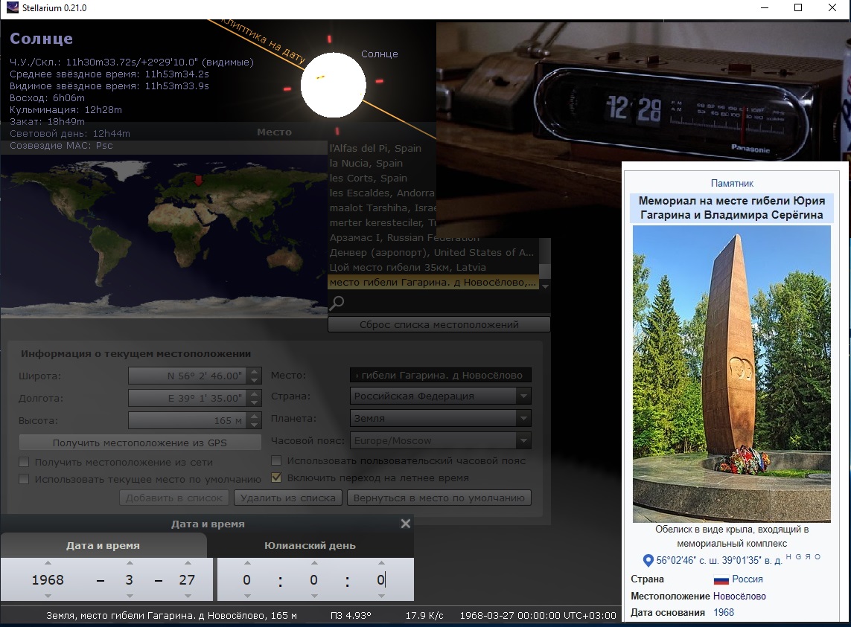
Task: Click the Место name text field
Action: click(441, 375)
